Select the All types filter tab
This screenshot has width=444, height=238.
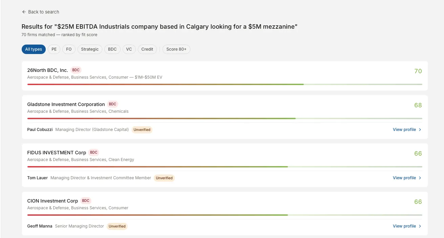(34, 49)
